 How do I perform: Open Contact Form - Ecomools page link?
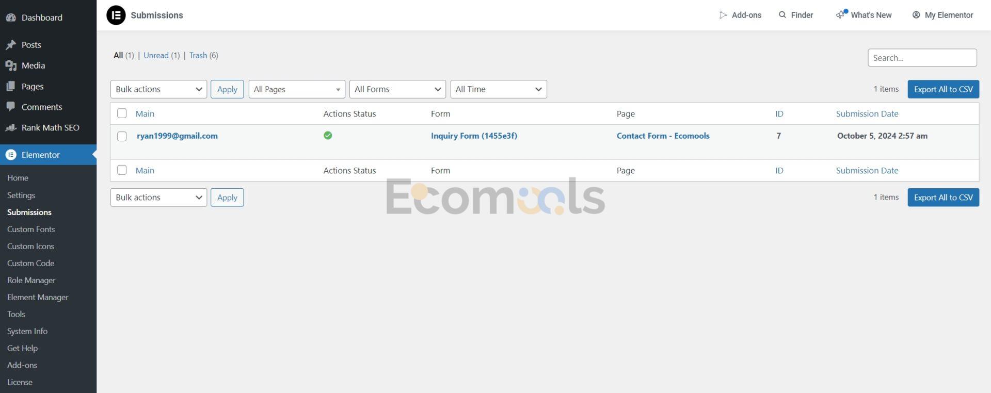[x=663, y=136]
